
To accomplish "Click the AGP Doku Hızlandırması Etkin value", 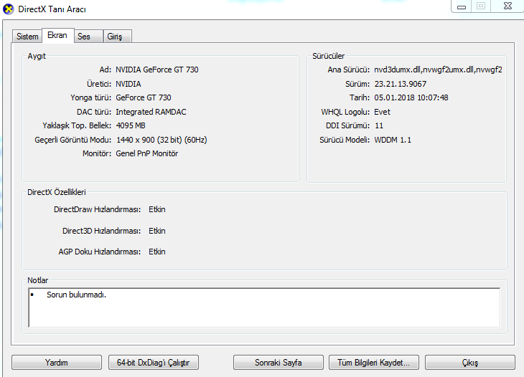I will [x=157, y=252].
